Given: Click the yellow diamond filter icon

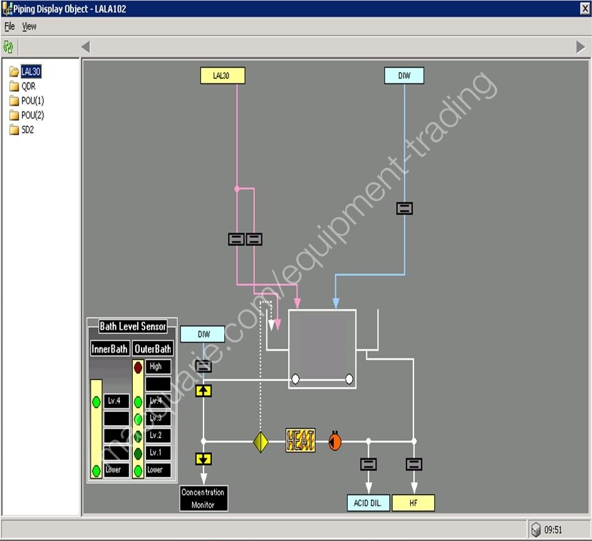Looking at the screenshot, I should coord(261,442).
